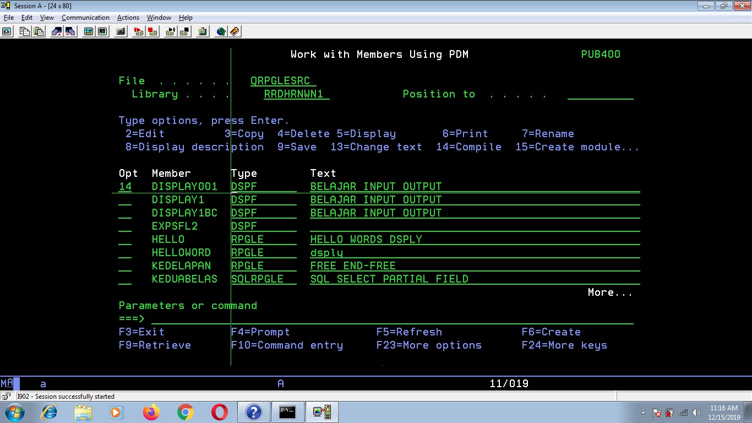
Task: Open the Help book icon on the toolbar
Action: coord(234,31)
